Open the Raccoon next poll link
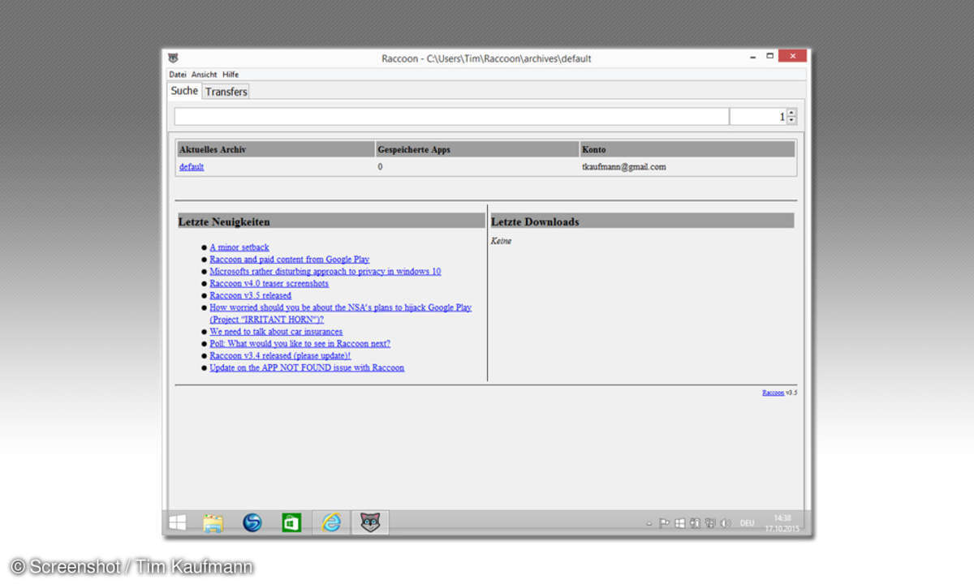Screen dimensions: 974x584 (300, 344)
